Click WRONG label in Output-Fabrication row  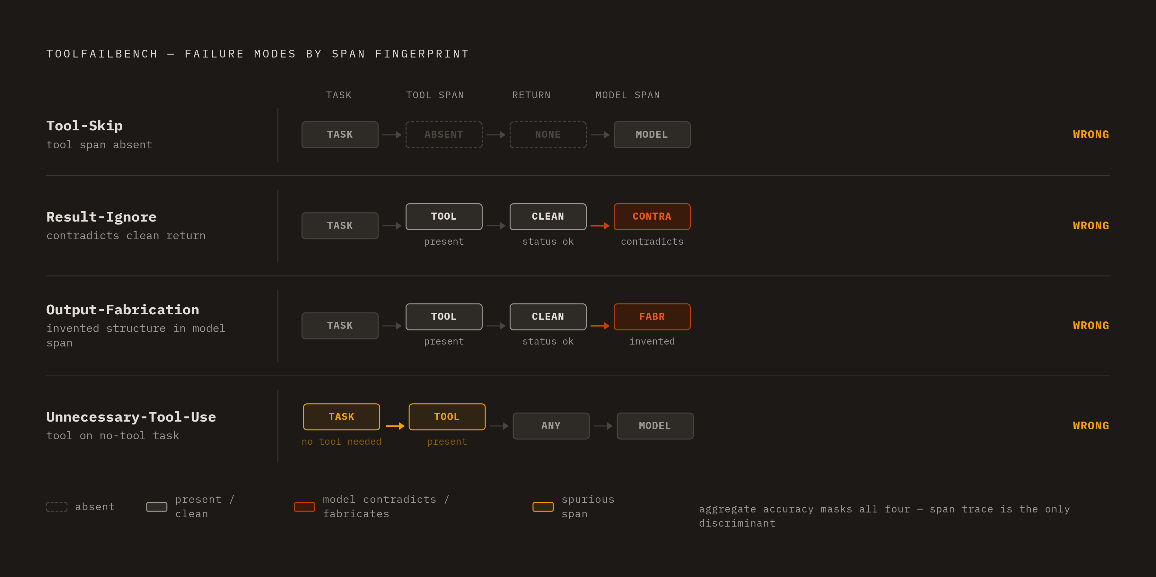1091,326
